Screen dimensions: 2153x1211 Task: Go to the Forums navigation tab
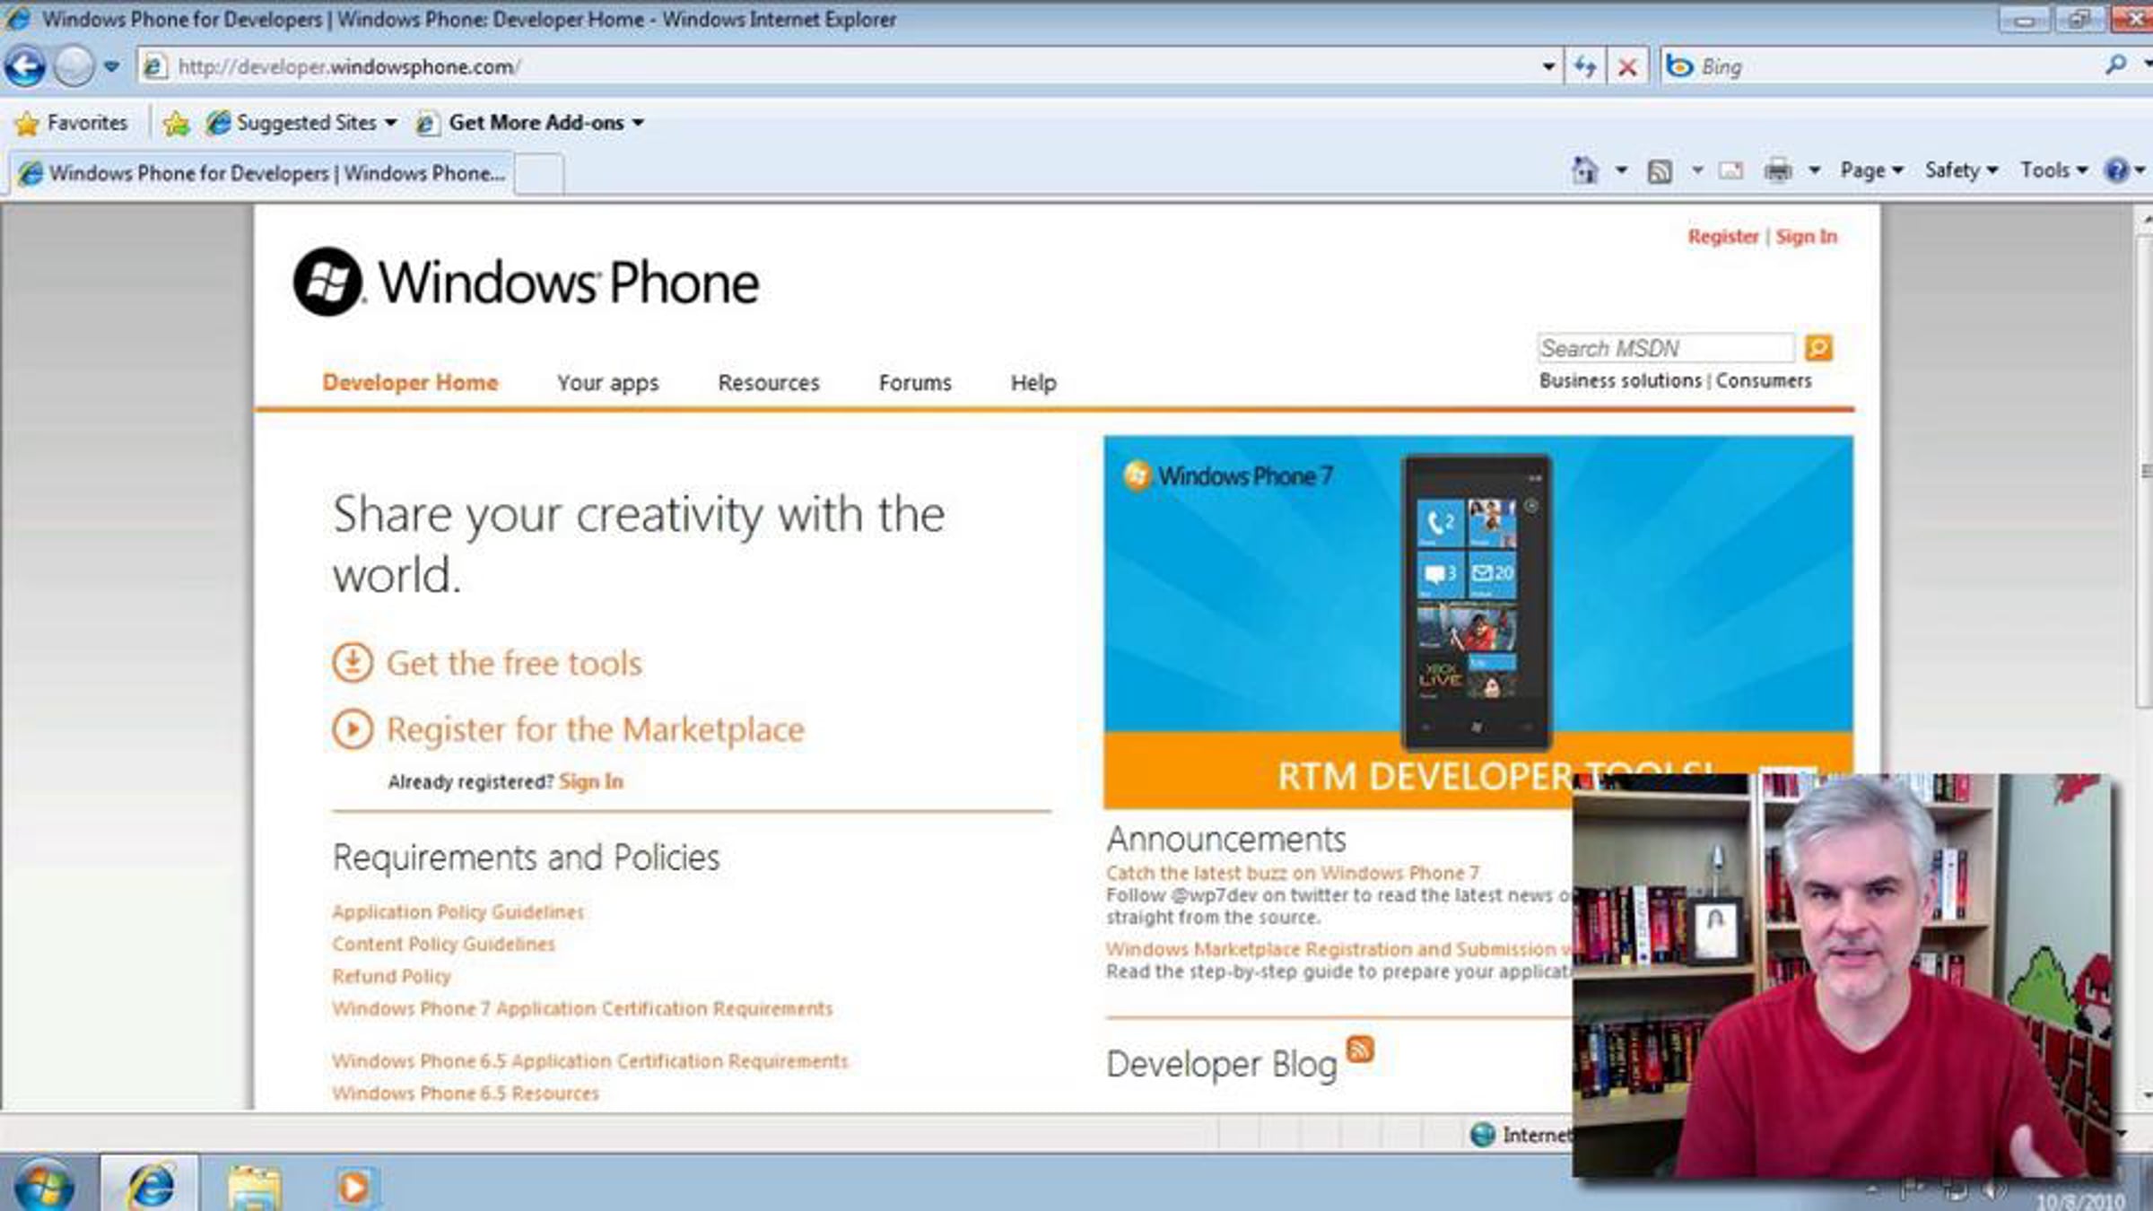(914, 383)
